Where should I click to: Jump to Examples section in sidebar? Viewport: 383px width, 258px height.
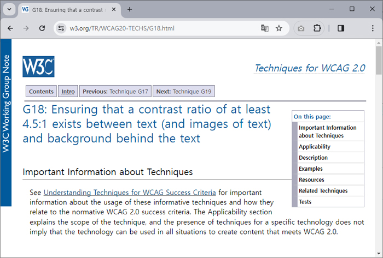[328, 169]
